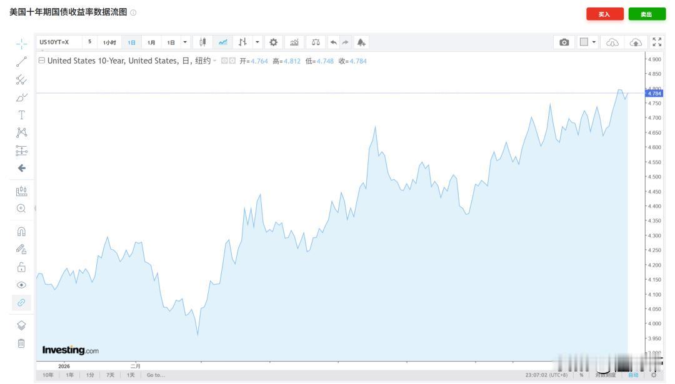The image size is (675, 384).
Task: Click the fullscreen chart icon
Action: [x=657, y=42]
